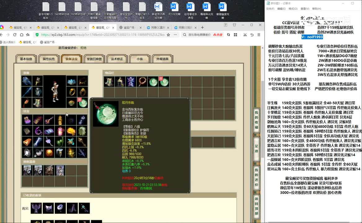Open the 组号零成本养号 document on desktop

point(191,11)
